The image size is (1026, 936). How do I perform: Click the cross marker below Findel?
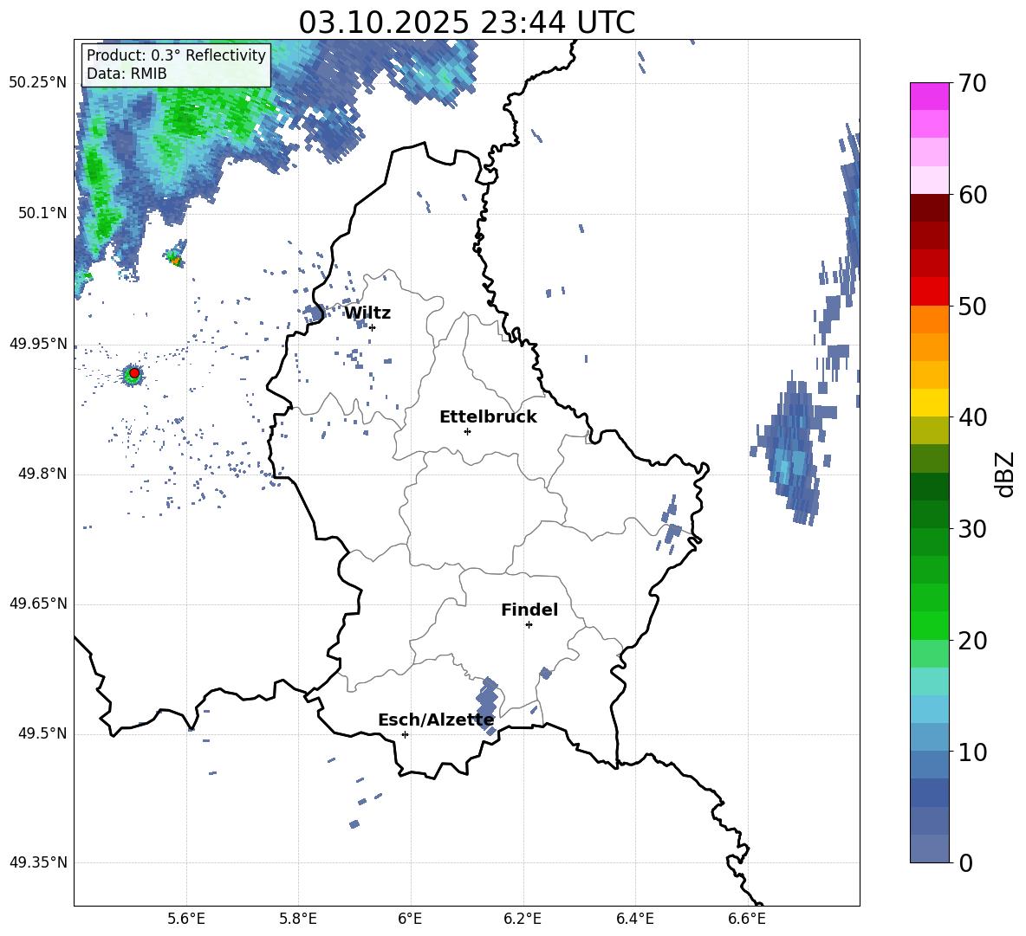point(529,625)
